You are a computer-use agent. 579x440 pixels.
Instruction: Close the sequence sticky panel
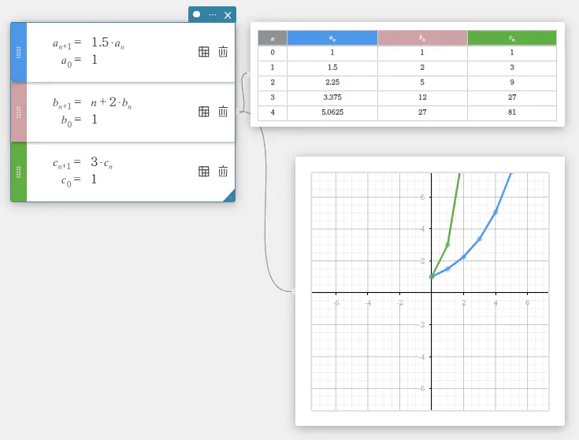pos(228,15)
